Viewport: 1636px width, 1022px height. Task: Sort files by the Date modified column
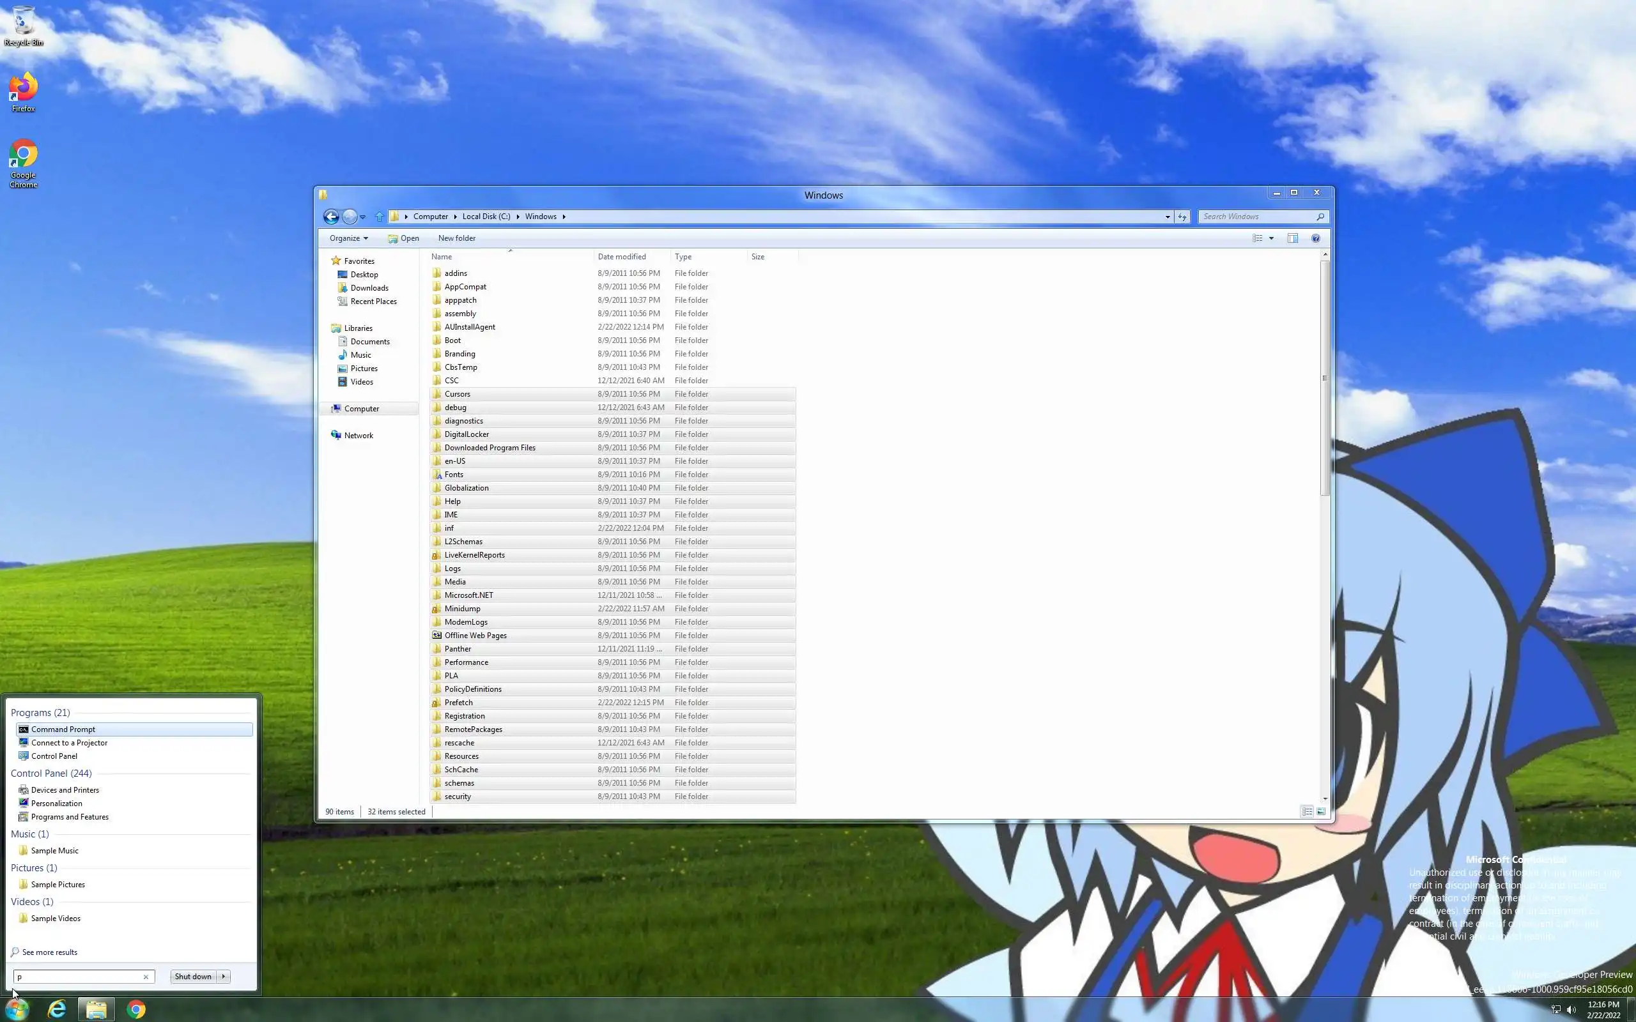pos(621,257)
